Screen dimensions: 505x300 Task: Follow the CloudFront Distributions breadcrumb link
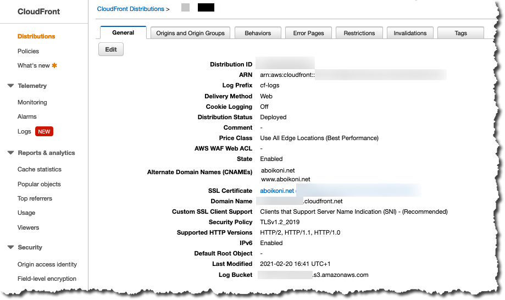point(130,9)
